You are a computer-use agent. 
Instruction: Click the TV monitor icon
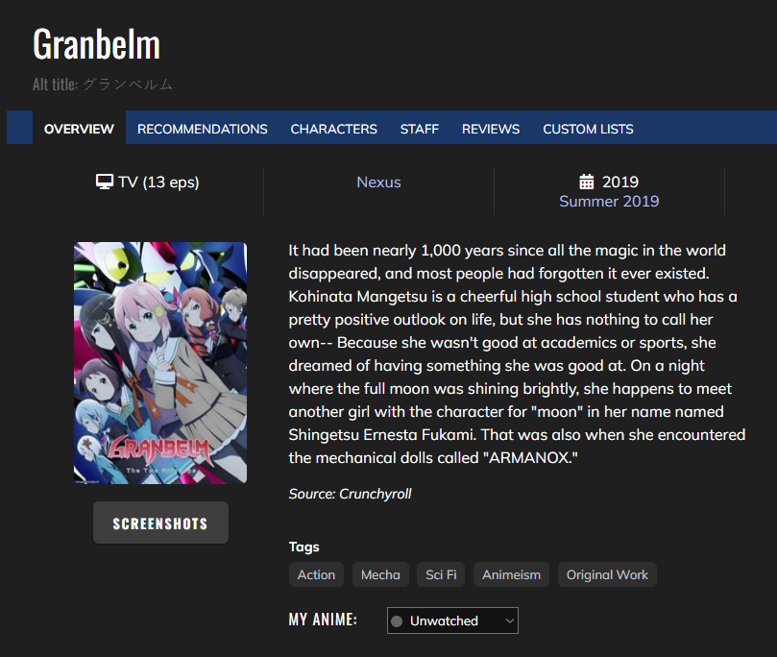104,182
